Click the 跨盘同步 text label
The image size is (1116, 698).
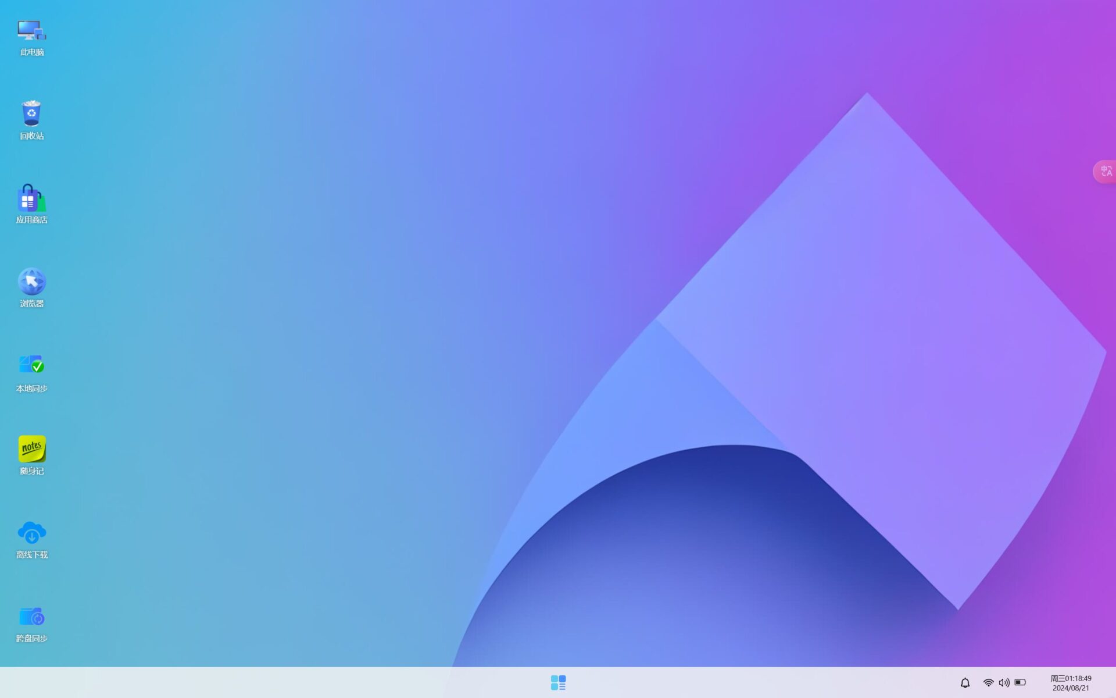[x=31, y=639]
